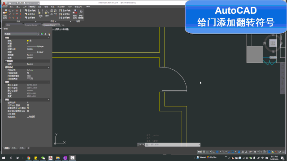
Task: Click the Windows Start button
Action: point(4,158)
